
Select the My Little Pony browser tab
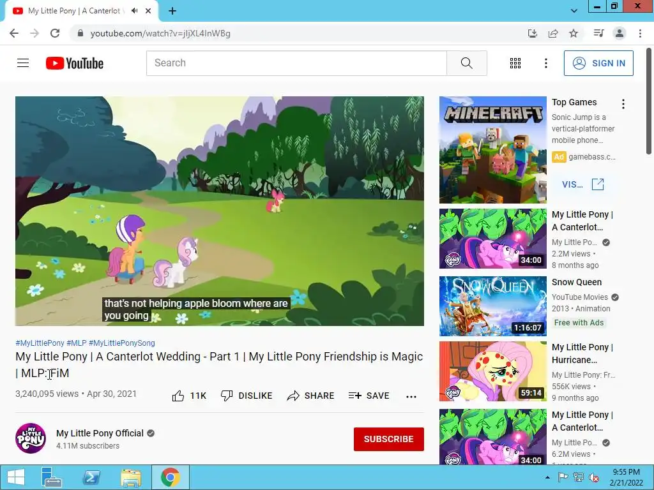(81, 11)
